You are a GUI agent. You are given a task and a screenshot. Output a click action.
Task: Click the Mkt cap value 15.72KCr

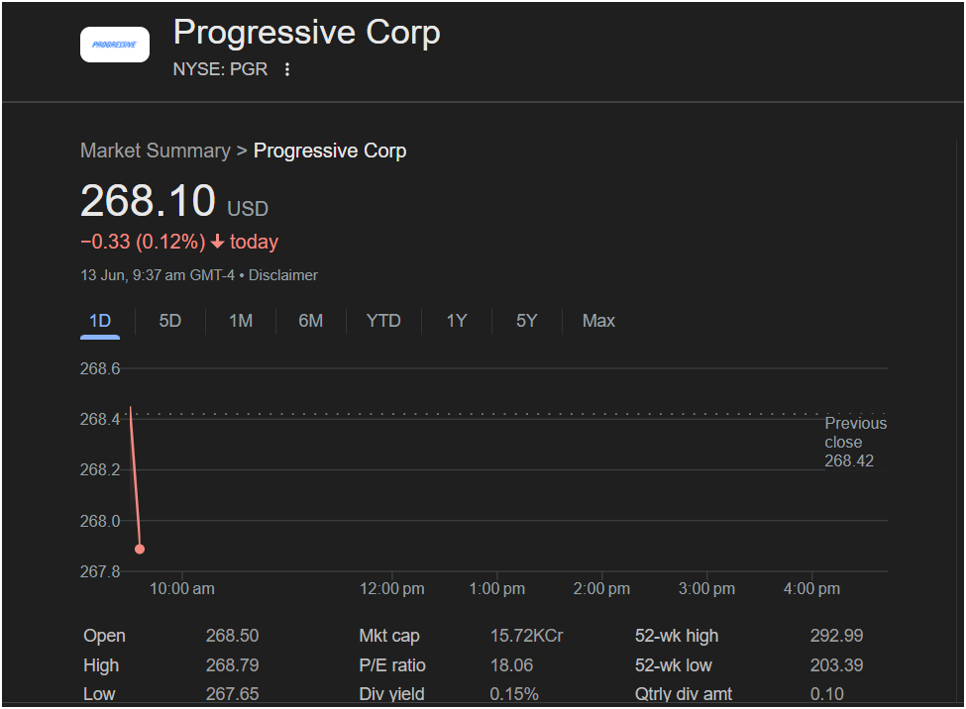(526, 636)
